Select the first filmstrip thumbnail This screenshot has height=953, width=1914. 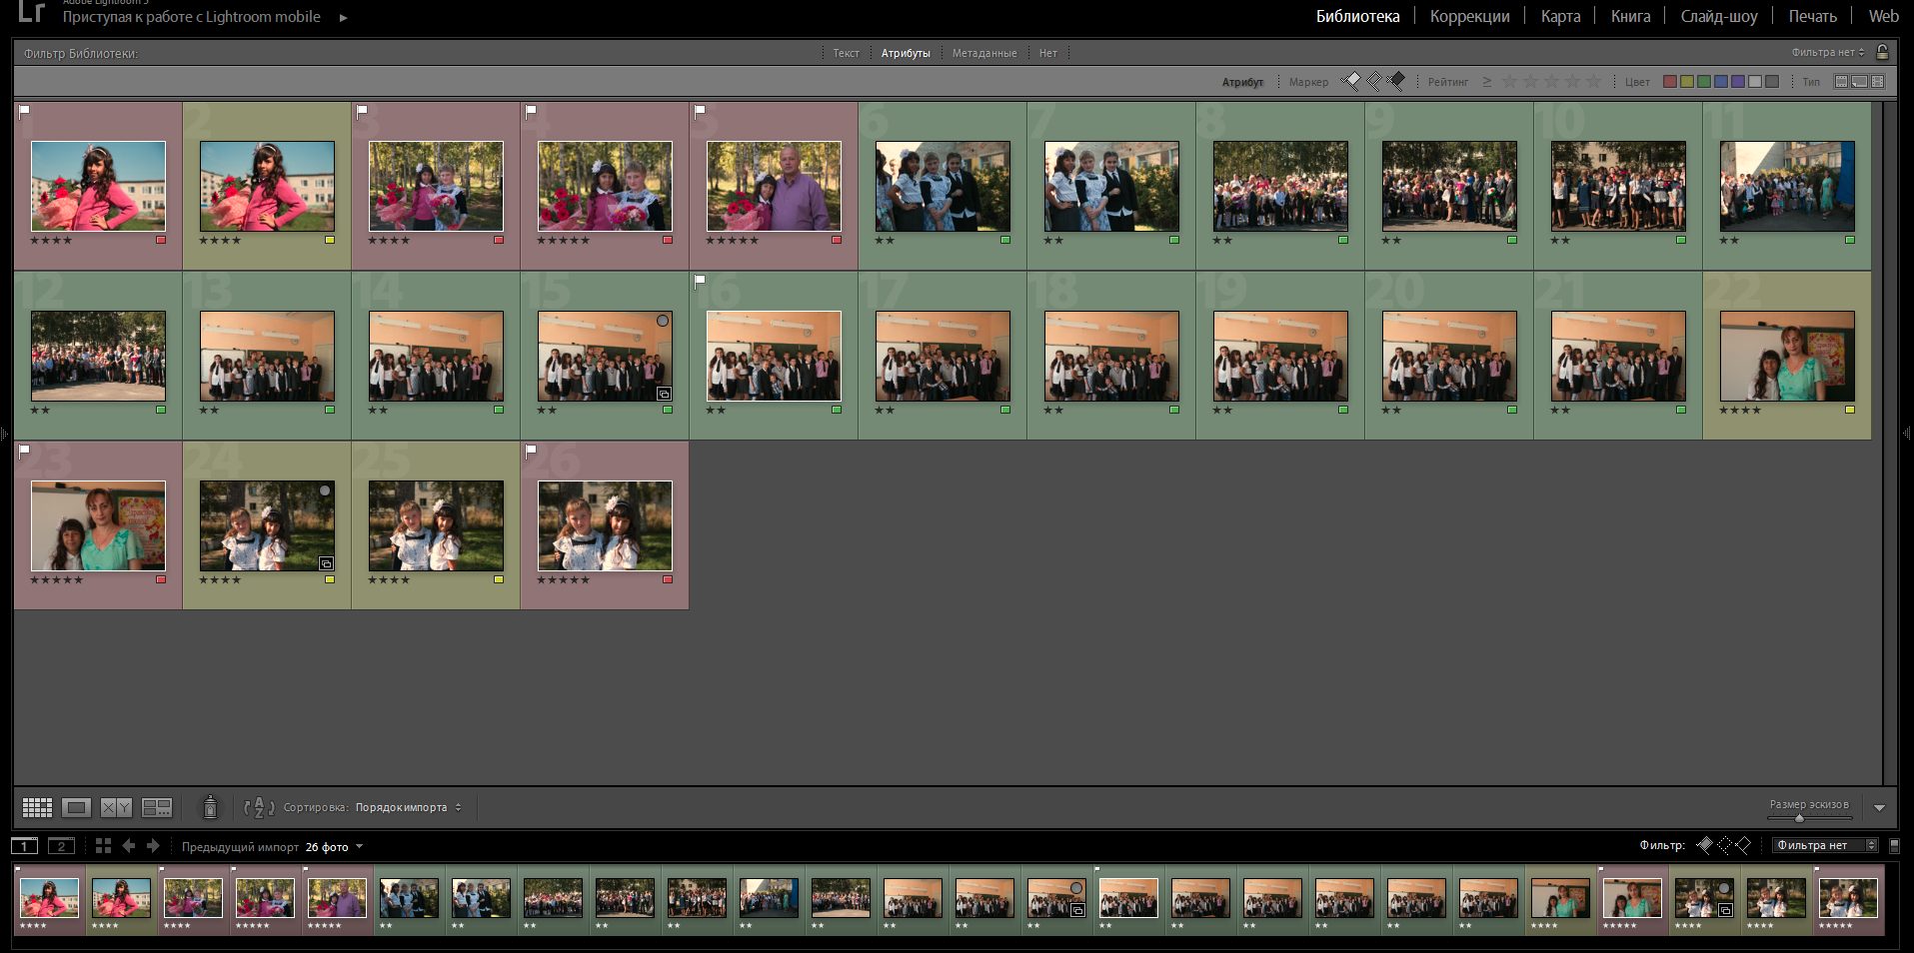click(x=49, y=897)
